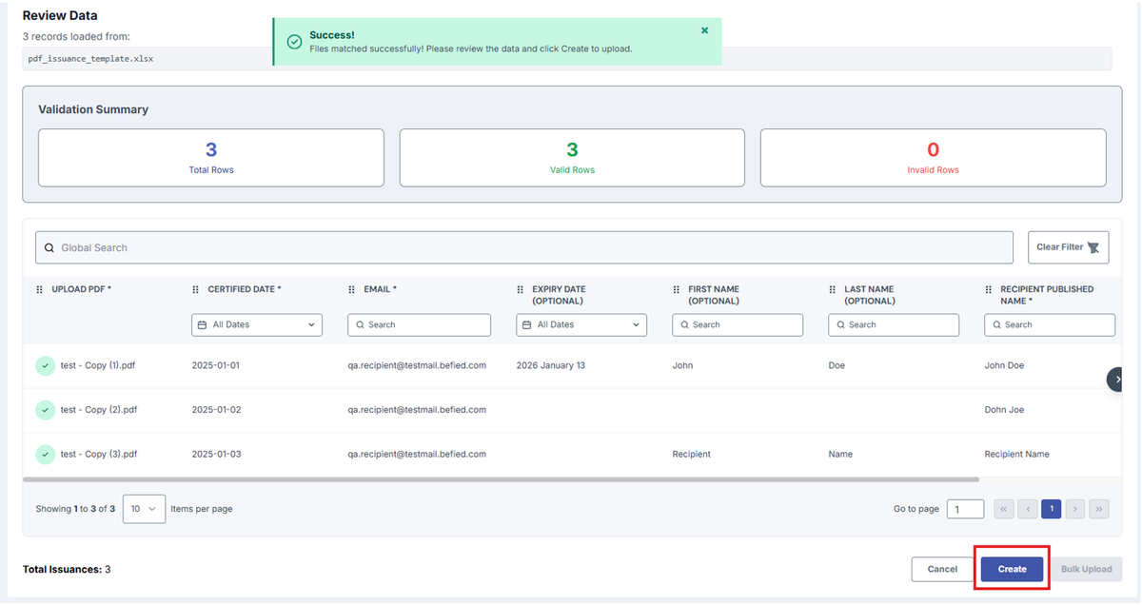Click drag handle for RECIPIENT PUBLISHED NAME column
The height and width of the screenshot is (605, 1142).
coord(989,289)
